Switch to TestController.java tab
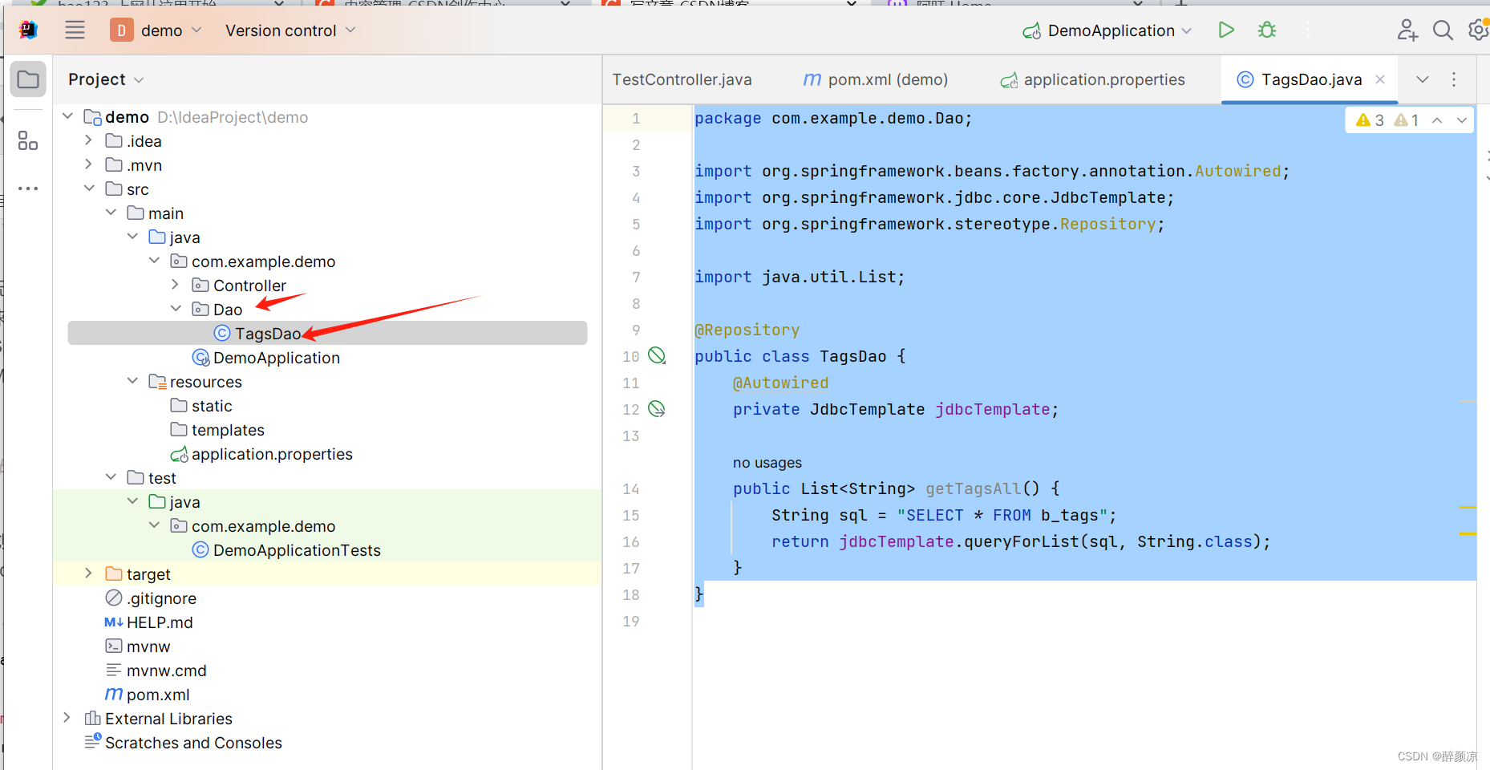Screen dimensions: 1490x770 [x=682, y=79]
